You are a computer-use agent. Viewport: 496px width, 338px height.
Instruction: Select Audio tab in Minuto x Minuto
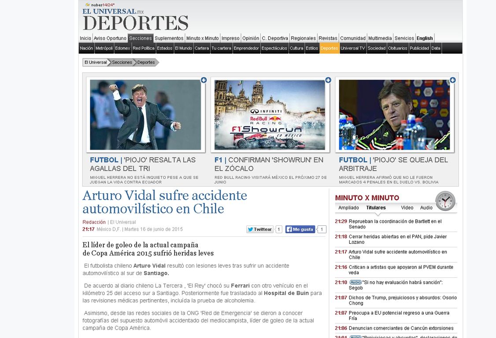(426, 208)
